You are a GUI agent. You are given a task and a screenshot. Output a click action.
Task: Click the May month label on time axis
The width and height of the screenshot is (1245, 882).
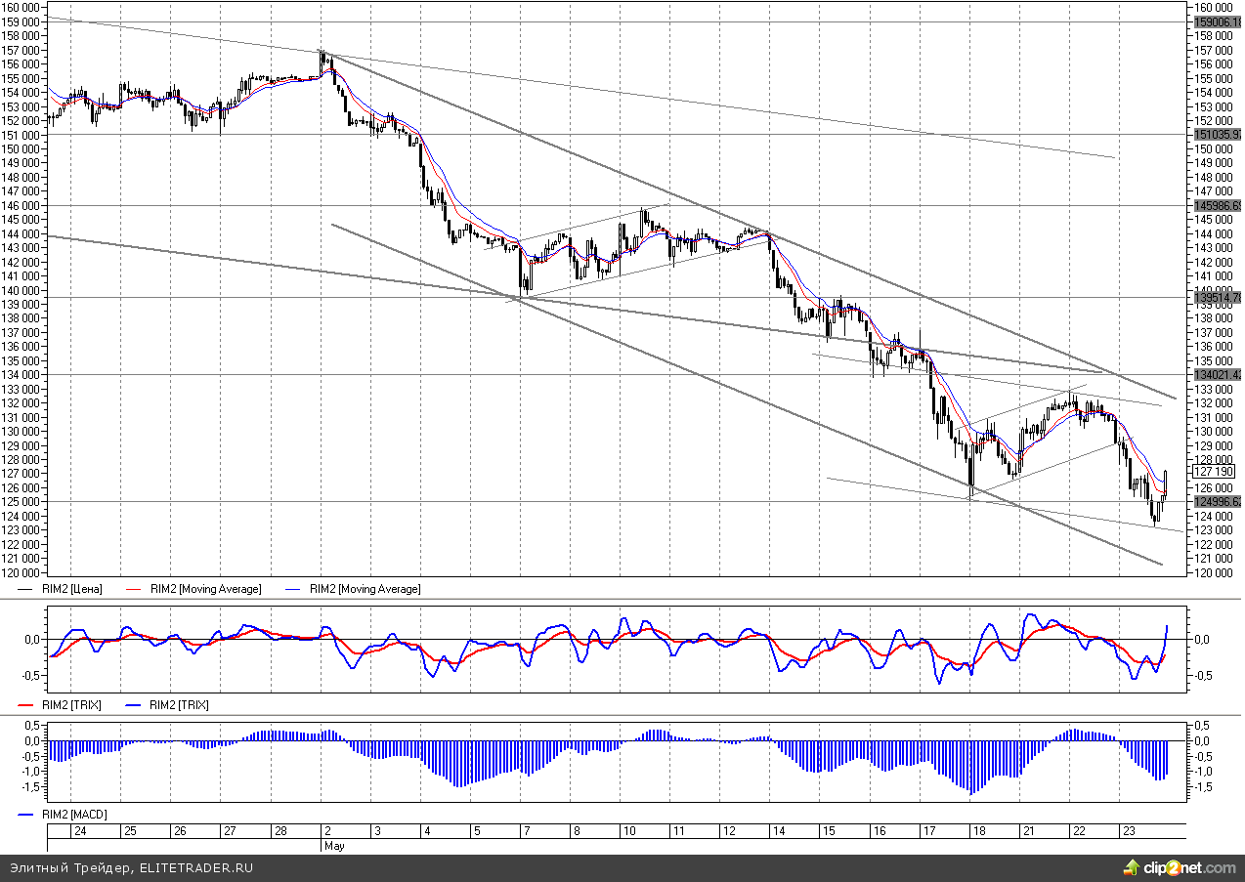click(x=334, y=846)
